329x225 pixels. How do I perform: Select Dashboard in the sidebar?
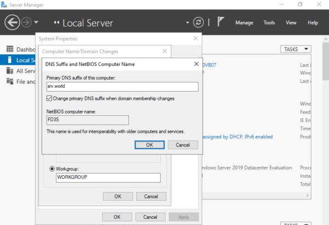(18, 49)
